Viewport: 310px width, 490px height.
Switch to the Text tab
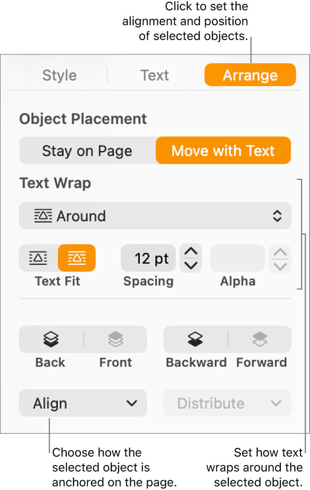coord(155,75)
